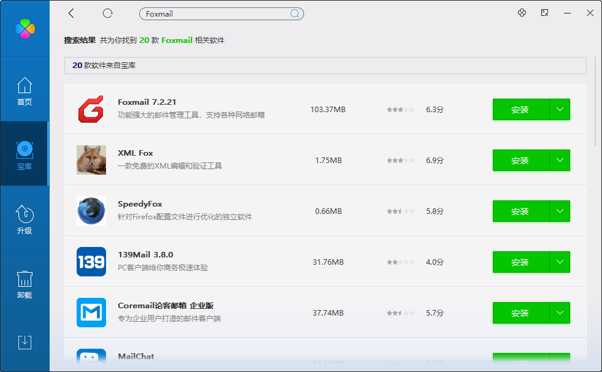Image resolution: width=602 pixels, height=372 pixels.
Task: Expand install options for 139Mail
Action: pyautogui.click(x=560, y=262)
